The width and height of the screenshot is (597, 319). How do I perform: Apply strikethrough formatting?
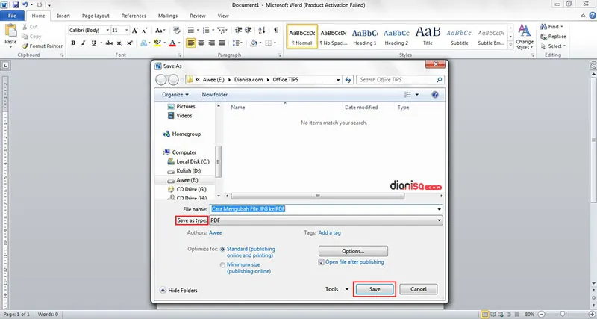click(109, 43)
